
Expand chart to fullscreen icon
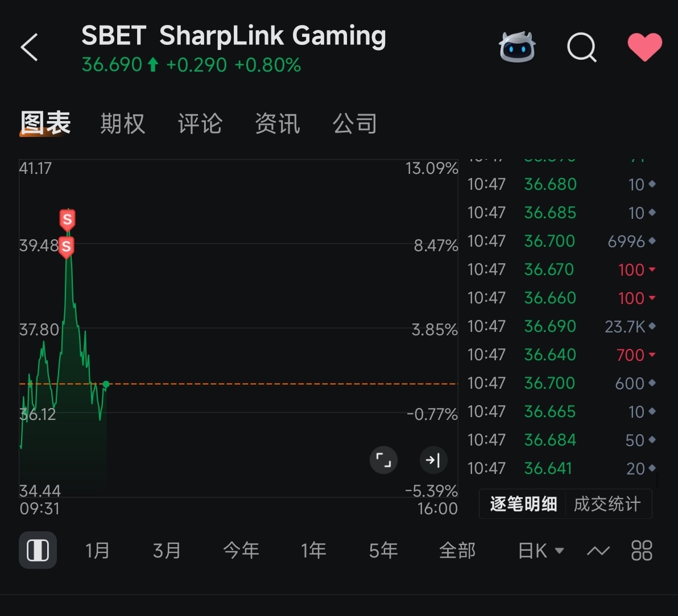[x=383, y=460]
